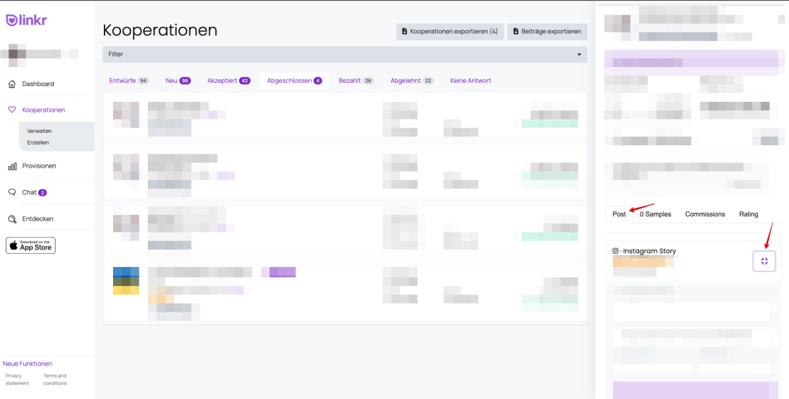Viewport: 789px width, 399px height.
Task: Open Provisionen bar chart icon
Action: 12,166
